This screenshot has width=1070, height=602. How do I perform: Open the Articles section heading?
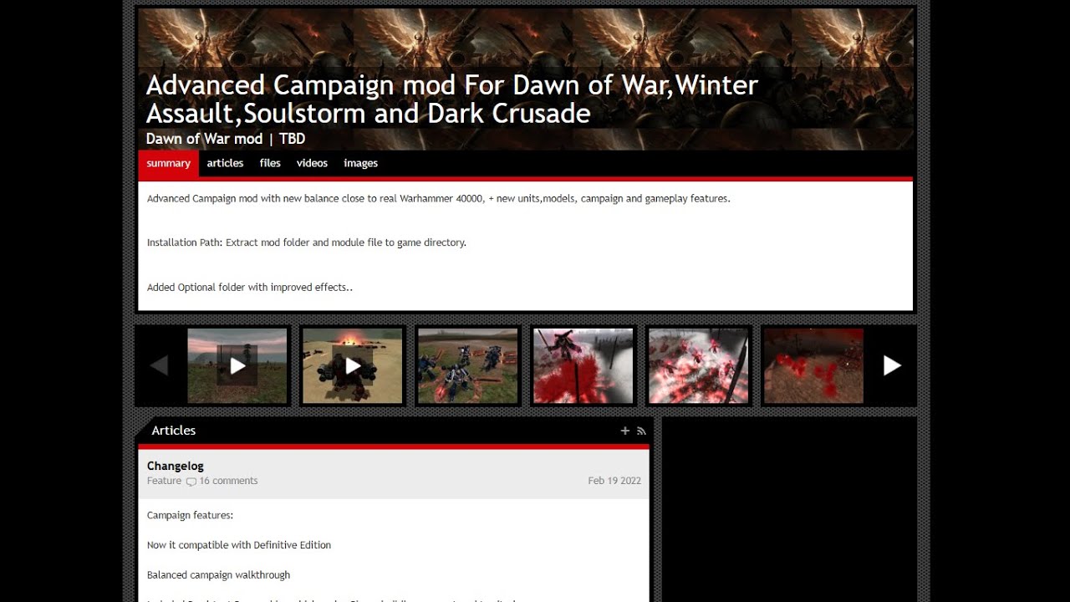(173, 431)
